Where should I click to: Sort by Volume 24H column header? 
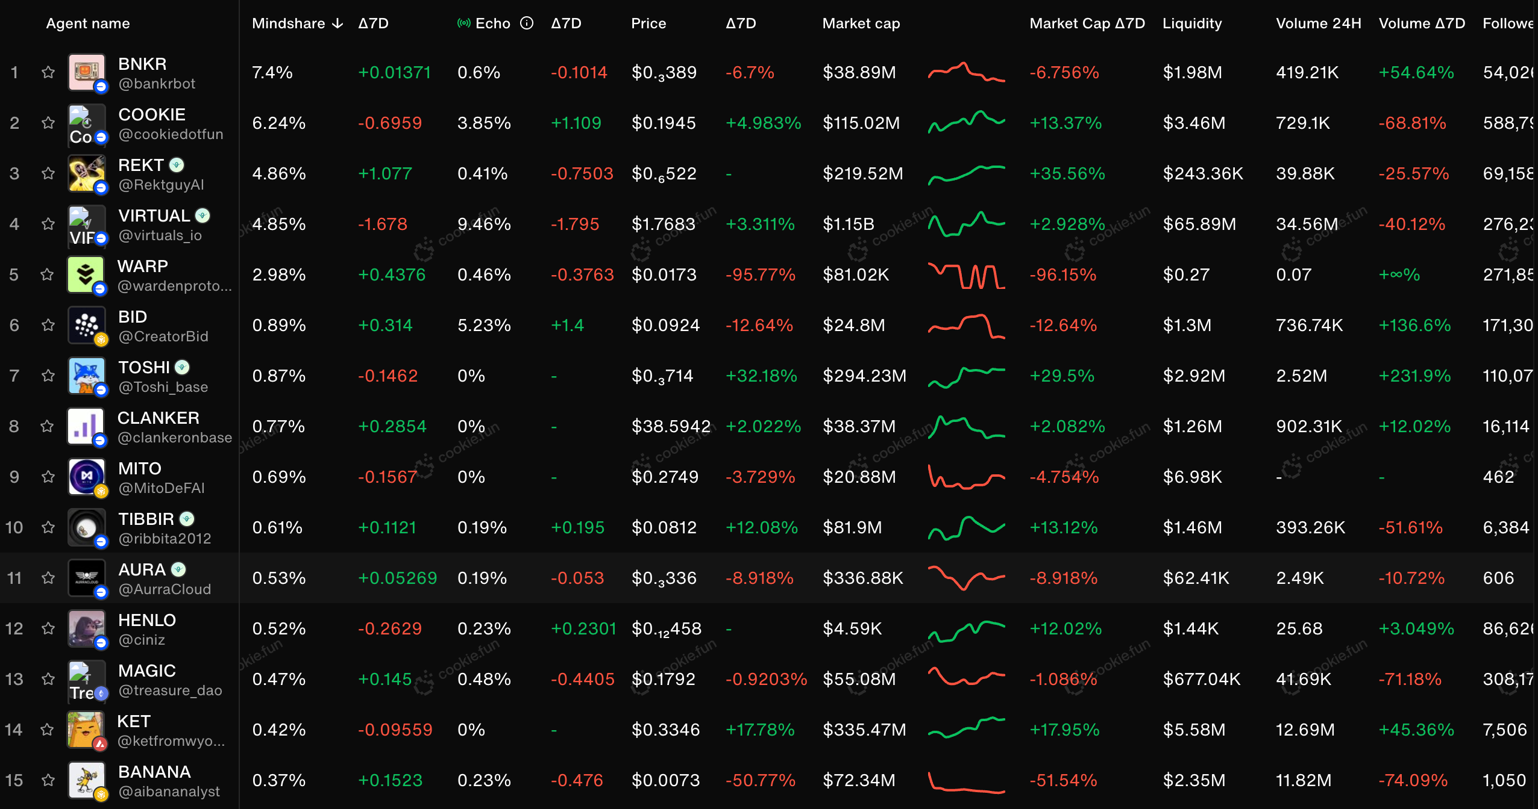[1318, 23]
